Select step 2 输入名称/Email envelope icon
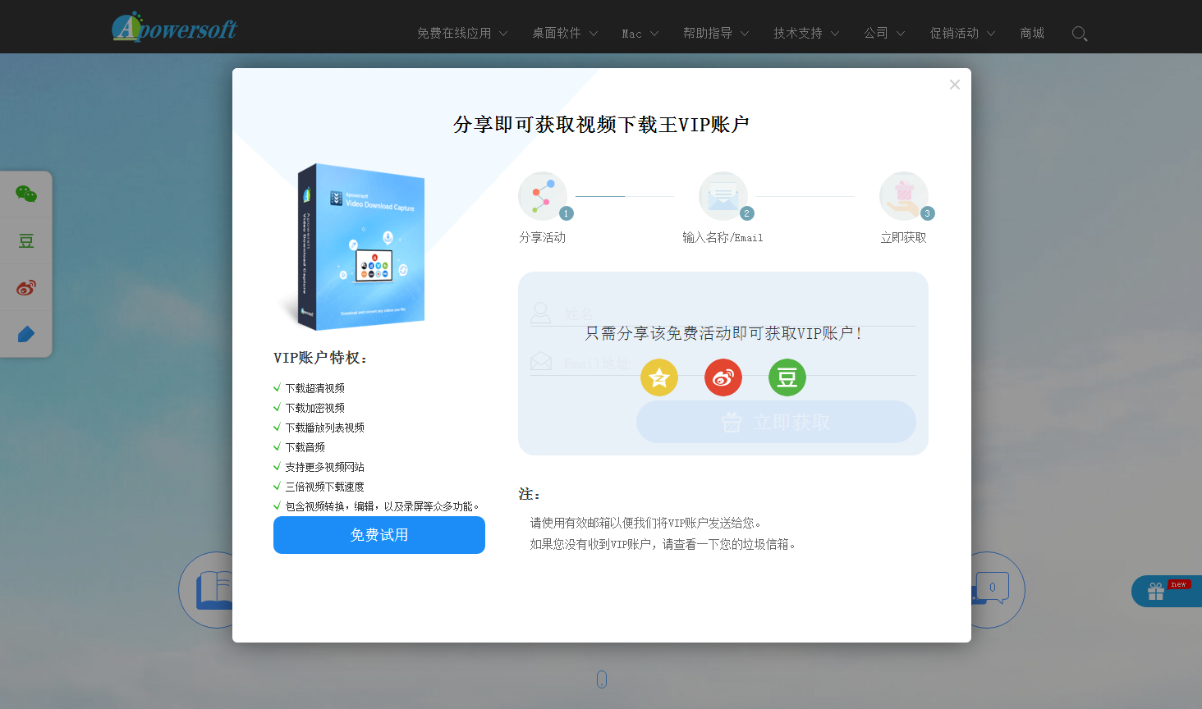Screen dimensions: 1202x709 [723, 196]
